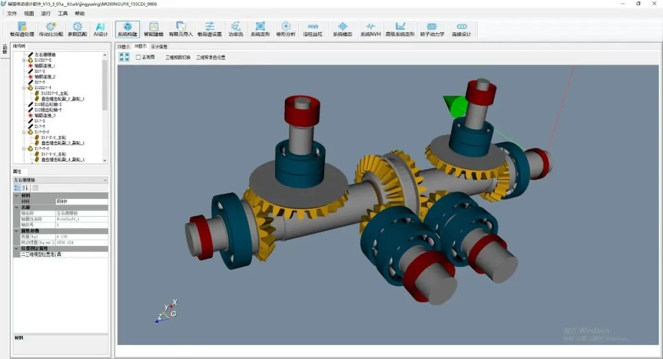This screenshot has width=663, height=359.
Task: Click the 系统构建 toolbar icon
Action: click(128, 29)
